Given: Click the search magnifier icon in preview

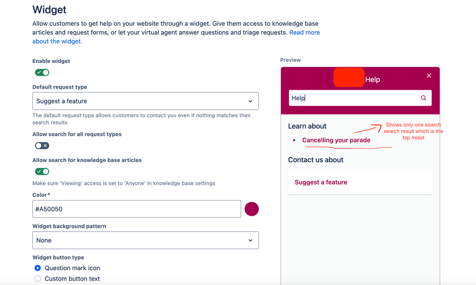Looking at the screenshot, I should 424,98.
